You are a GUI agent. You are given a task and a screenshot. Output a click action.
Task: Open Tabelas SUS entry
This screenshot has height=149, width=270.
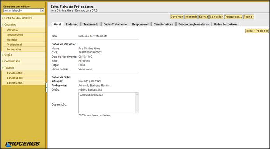click(x=15, y=83)
